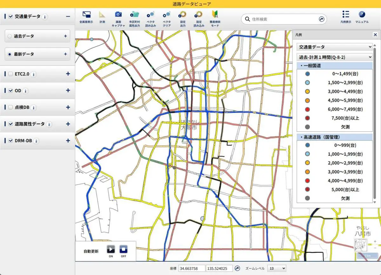Open the ズームレベル dropdown

coord(277,268)
